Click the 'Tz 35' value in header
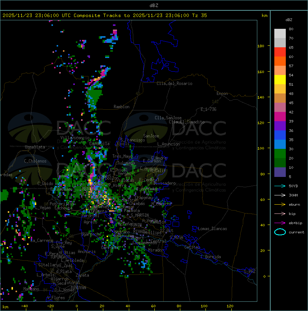The image size is (308, 311). [x=200, y=16]
